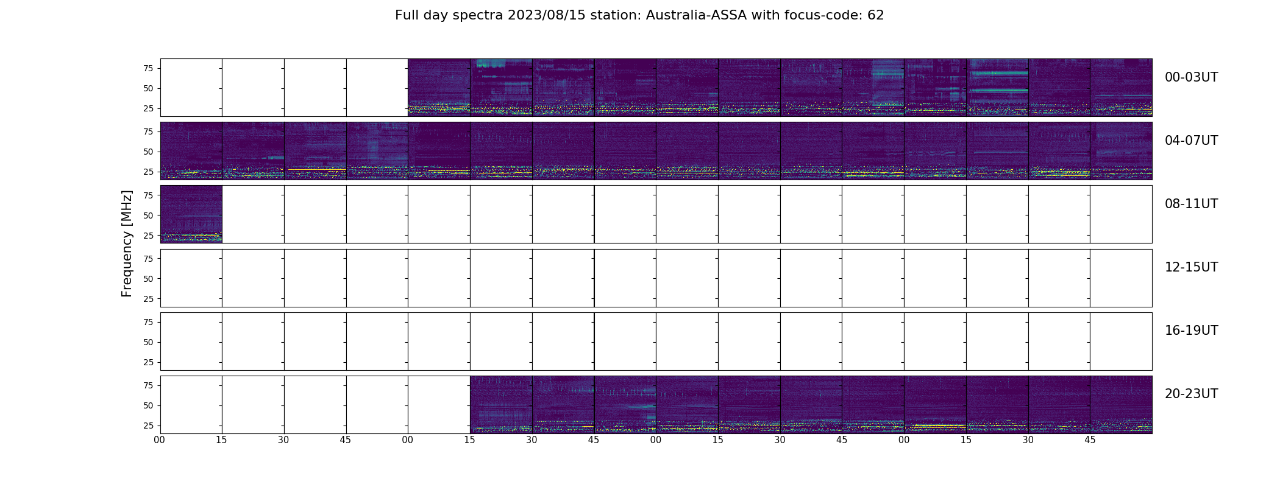The width and height of the screenshot is (1280, 487).
Task: Open the 01:15-01:30 UT spectrum panel
Action: (501, 88)
